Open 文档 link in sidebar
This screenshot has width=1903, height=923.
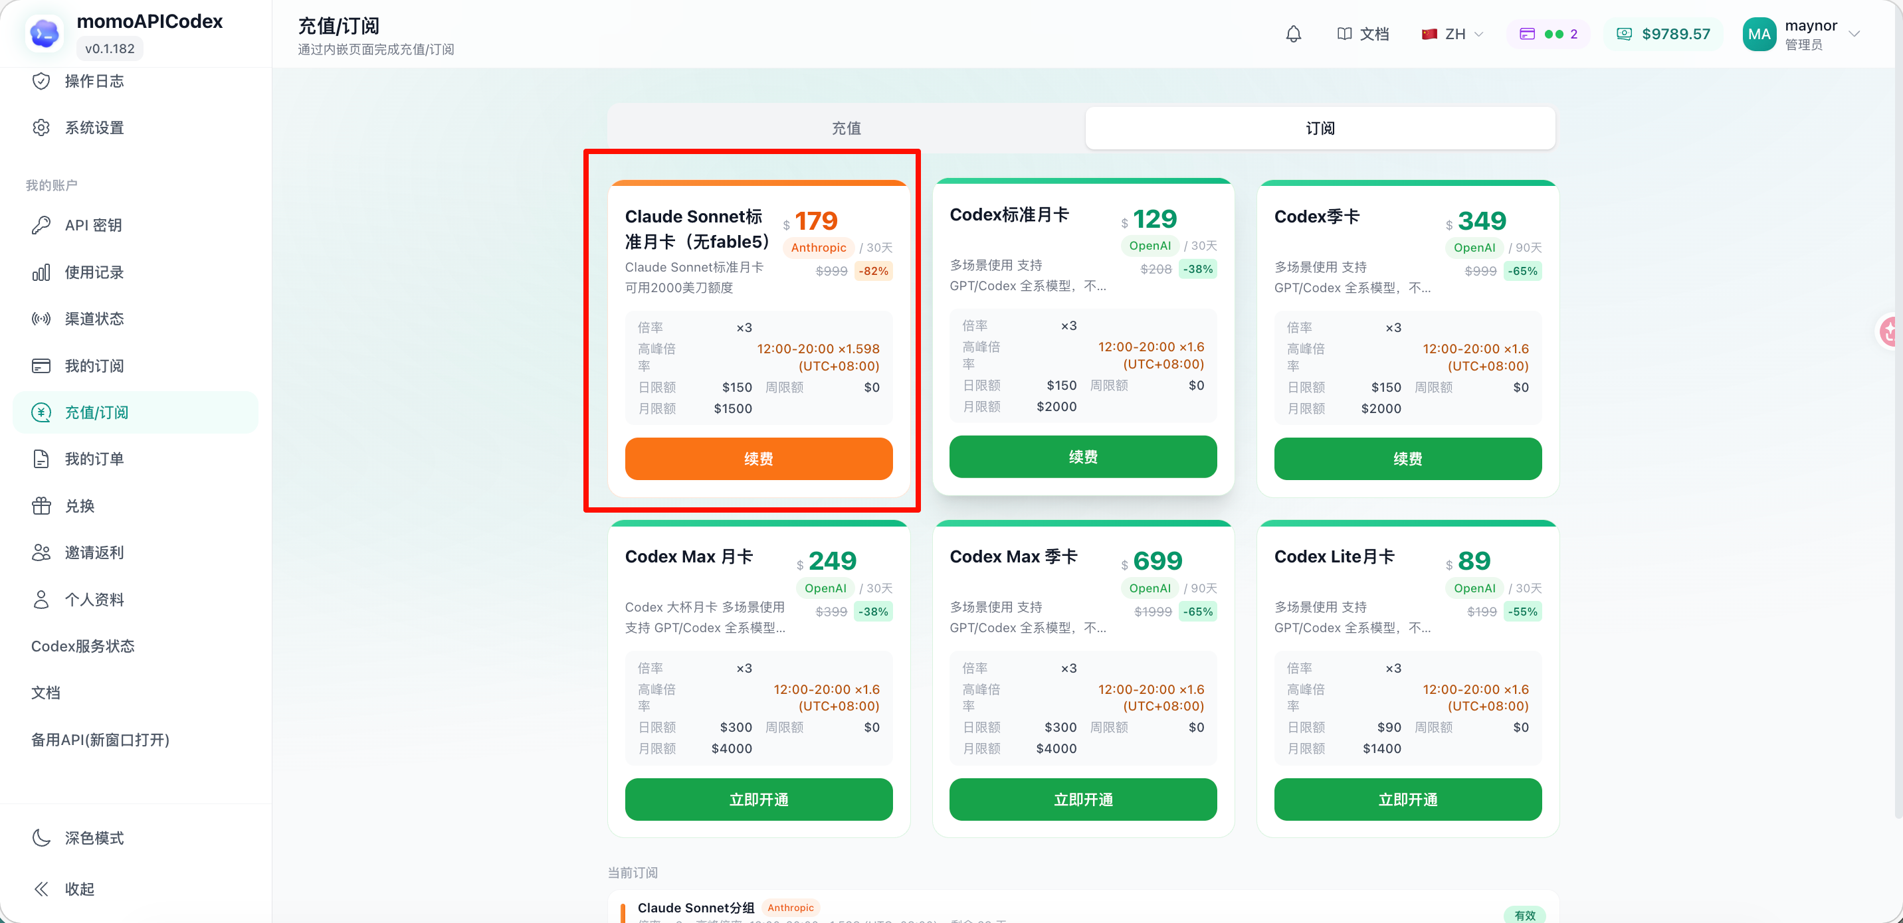136,693
